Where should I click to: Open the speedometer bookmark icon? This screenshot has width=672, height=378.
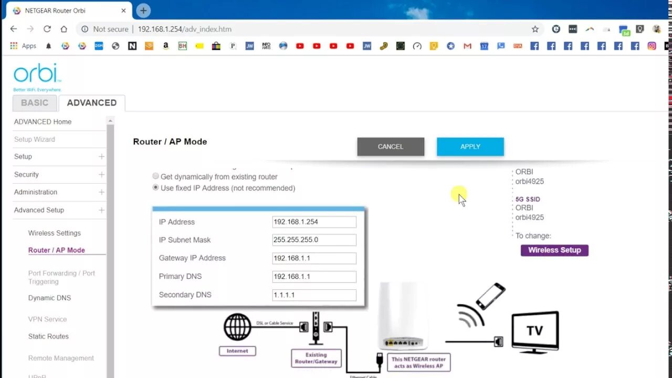point(417,46)
